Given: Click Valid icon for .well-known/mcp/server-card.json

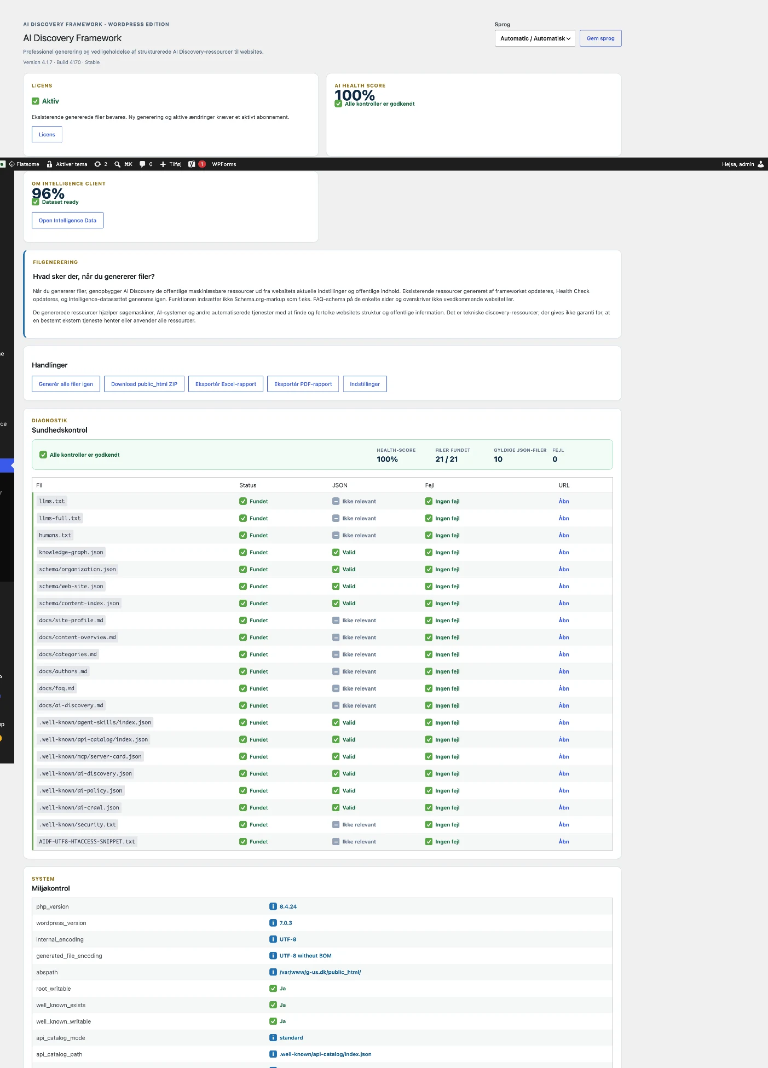Looking at the screenshot, I should 336,756.
